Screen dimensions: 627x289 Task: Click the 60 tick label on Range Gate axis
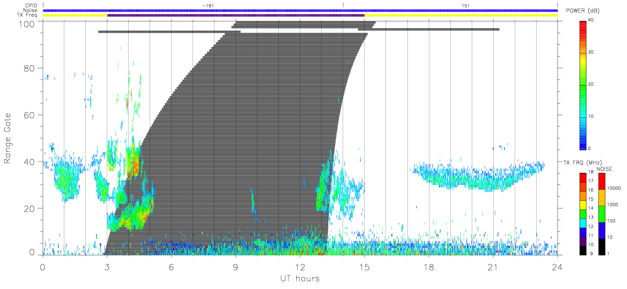click(29, 115)
